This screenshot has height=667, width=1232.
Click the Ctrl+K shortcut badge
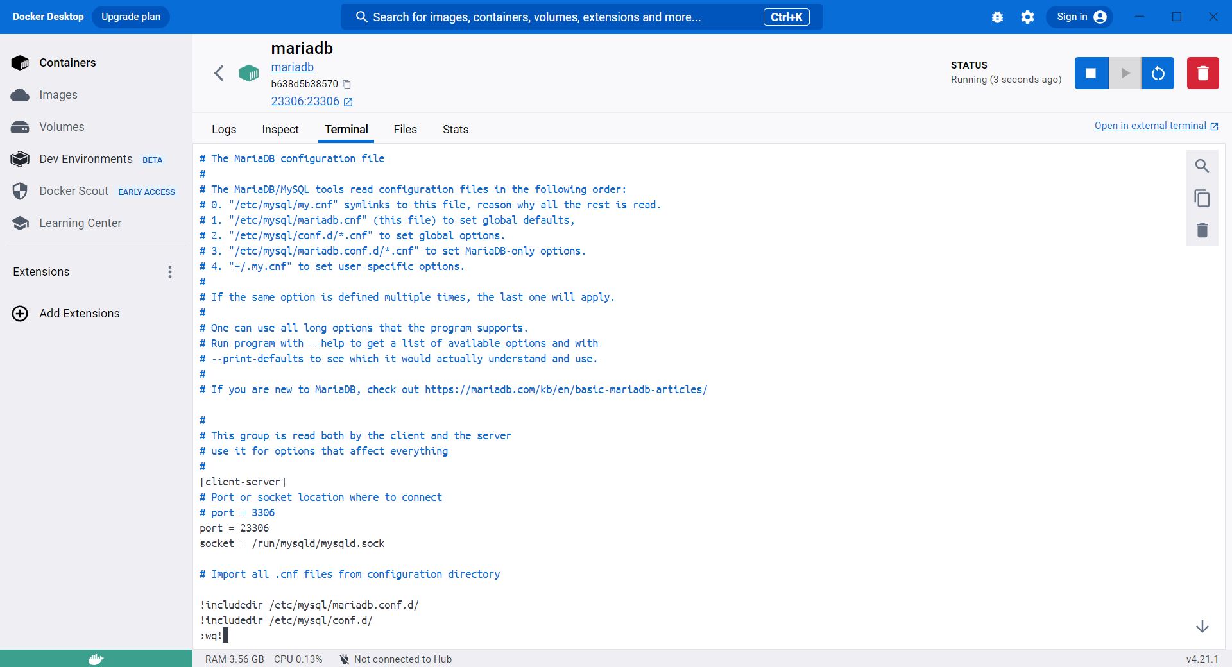786,17
